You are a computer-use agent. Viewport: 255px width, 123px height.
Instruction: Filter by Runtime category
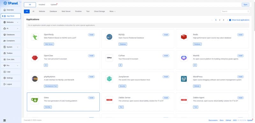click(x=78, y=11)
